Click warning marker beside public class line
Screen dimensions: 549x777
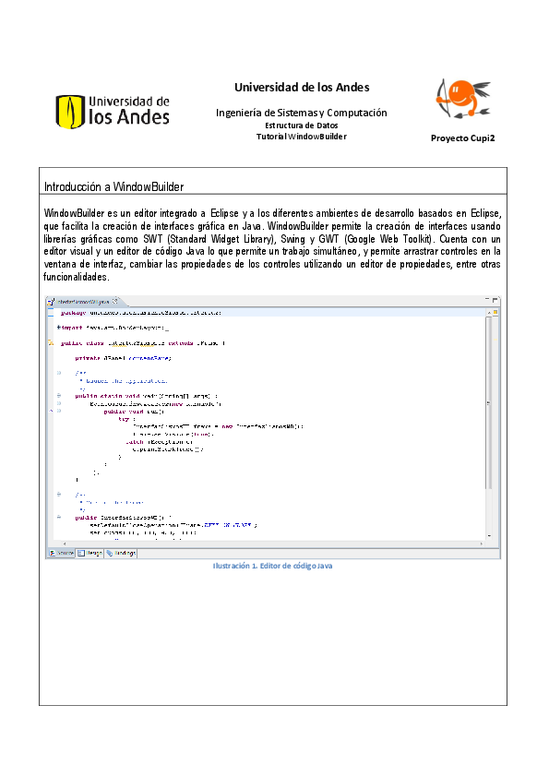(x=51, y=343)
